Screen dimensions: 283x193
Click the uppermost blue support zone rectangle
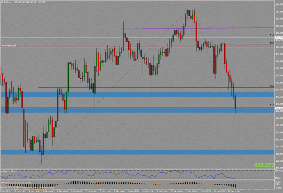point(137,94)
